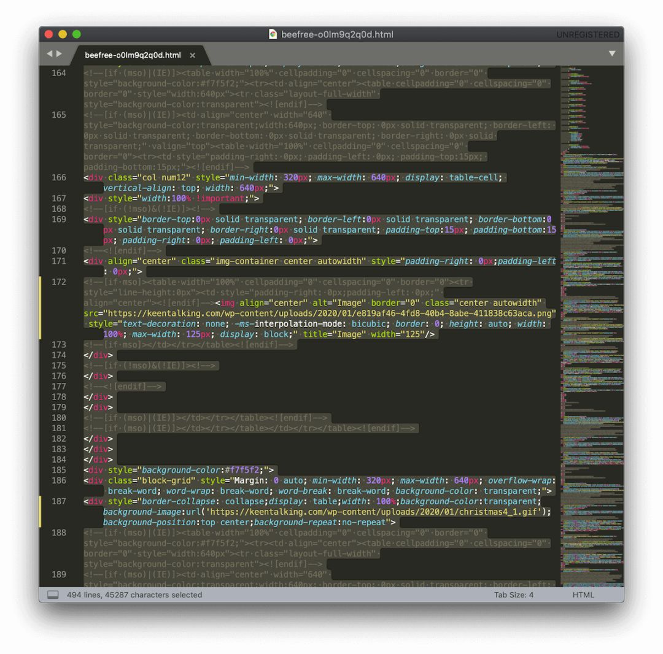Click the back navigation arrow in tab bar

click(x=50, y=53)
